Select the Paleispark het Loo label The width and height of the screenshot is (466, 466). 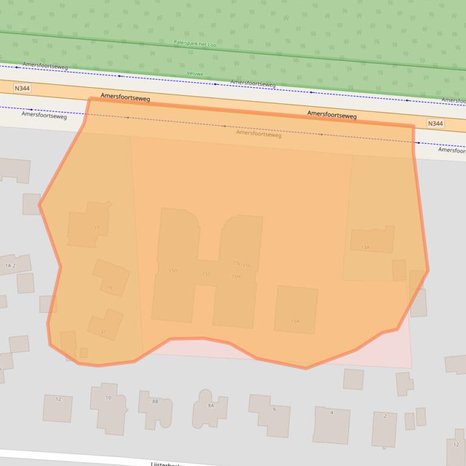point(195,44)
